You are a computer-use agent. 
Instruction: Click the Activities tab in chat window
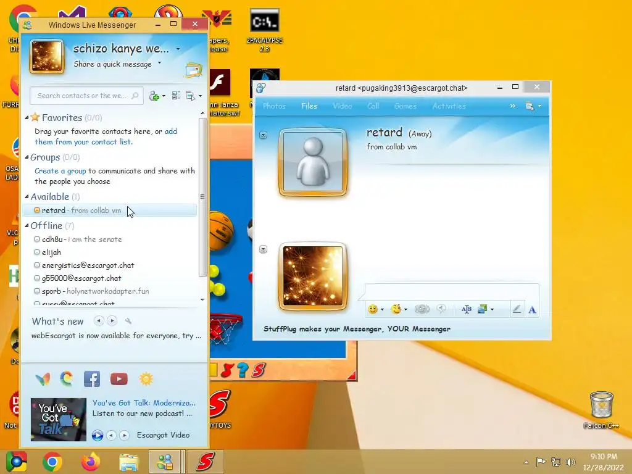449,106
